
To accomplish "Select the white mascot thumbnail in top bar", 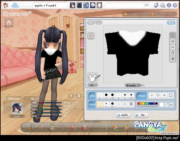I will 99,5.
